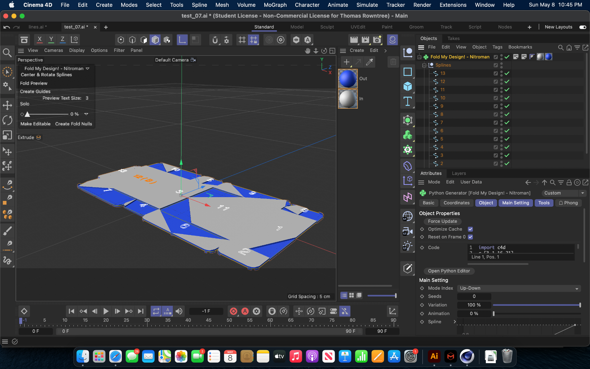Click Create Guides in HUD

(x=35, y=92)
